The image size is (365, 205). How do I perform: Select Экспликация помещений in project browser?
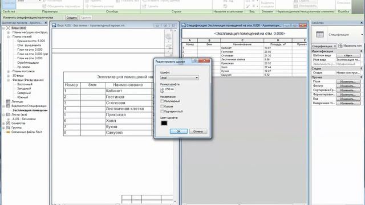(x=30, y=110)
